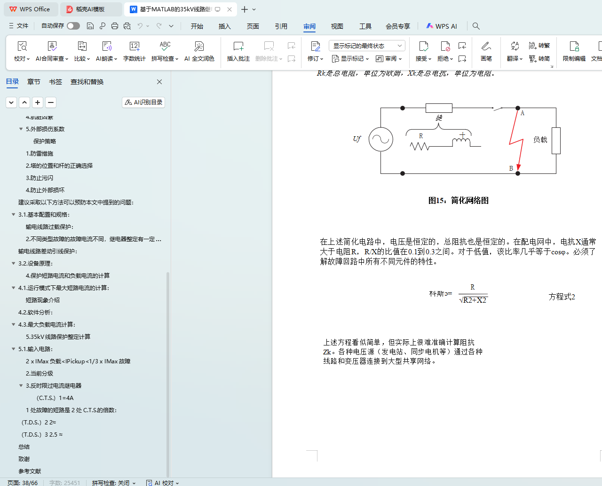Switch to the 插入 ribbon tab

click(x=225, y=26)
